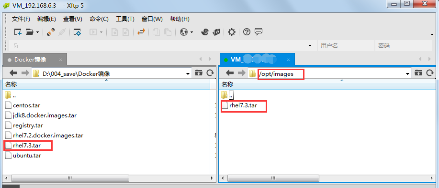
Task: Refresh the remote pane listing
Action: tap(429, 73)
